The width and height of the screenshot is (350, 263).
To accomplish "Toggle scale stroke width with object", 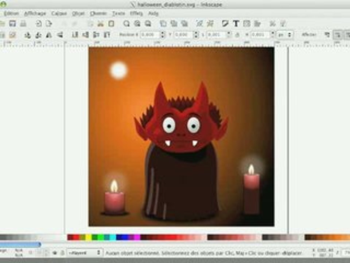I will point(327,35).
